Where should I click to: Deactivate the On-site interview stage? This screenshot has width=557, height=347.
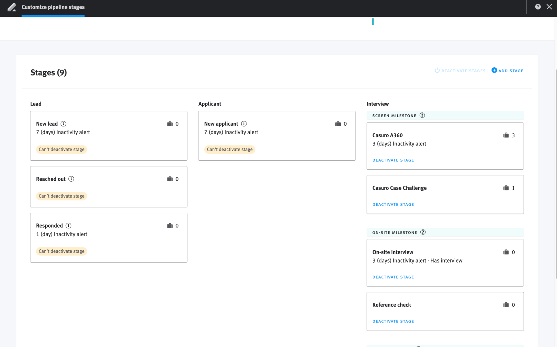click(393, 277)
